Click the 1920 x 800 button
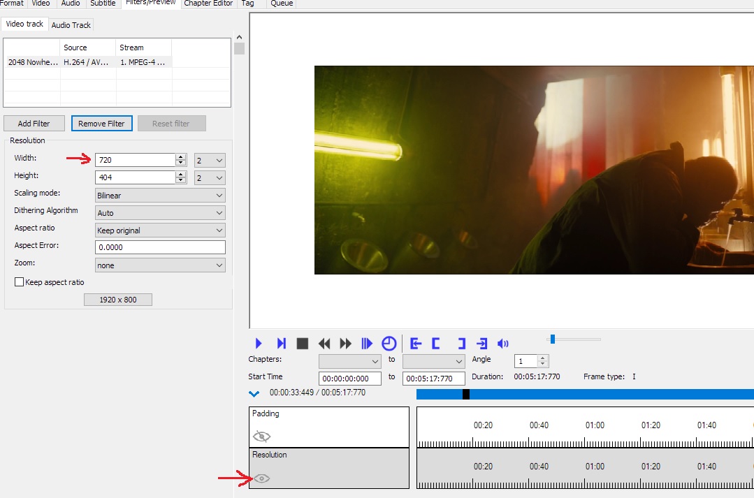Screen dimensions: 754x498 pyautogui.click(x=118, y=300)
